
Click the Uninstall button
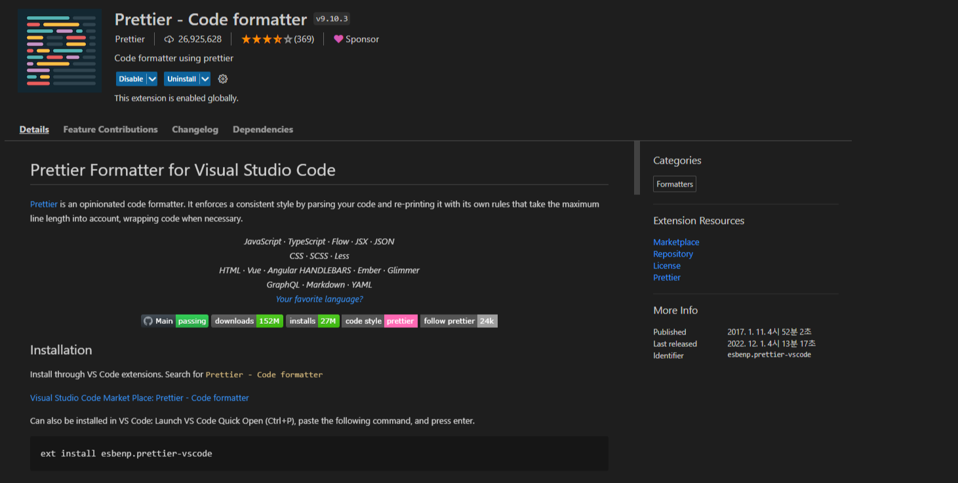point(182,79)
